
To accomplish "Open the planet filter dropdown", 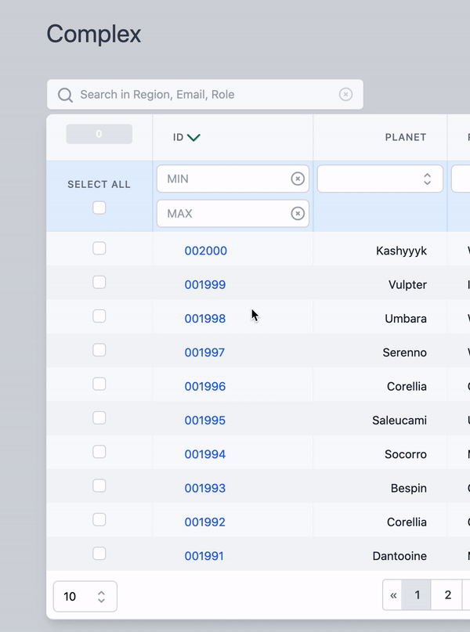I will tap(380, 178).
